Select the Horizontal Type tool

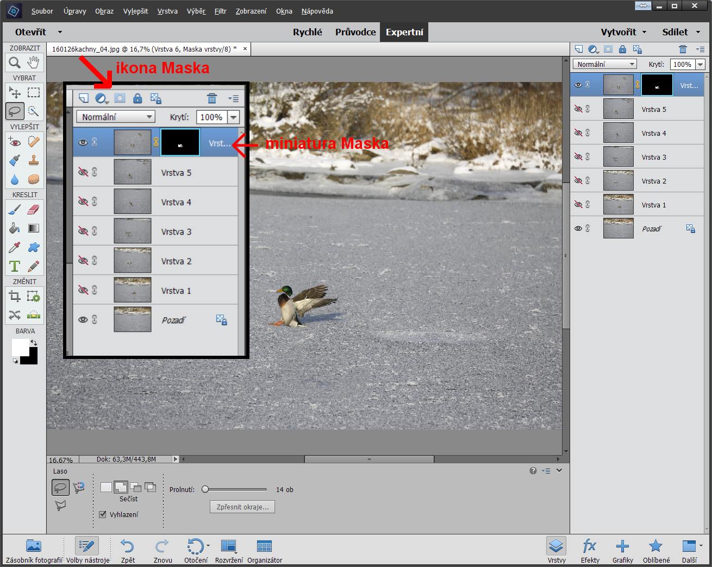point(15,266)
